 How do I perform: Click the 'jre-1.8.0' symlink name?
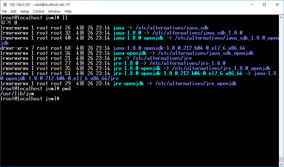click(x=126, y=63)
